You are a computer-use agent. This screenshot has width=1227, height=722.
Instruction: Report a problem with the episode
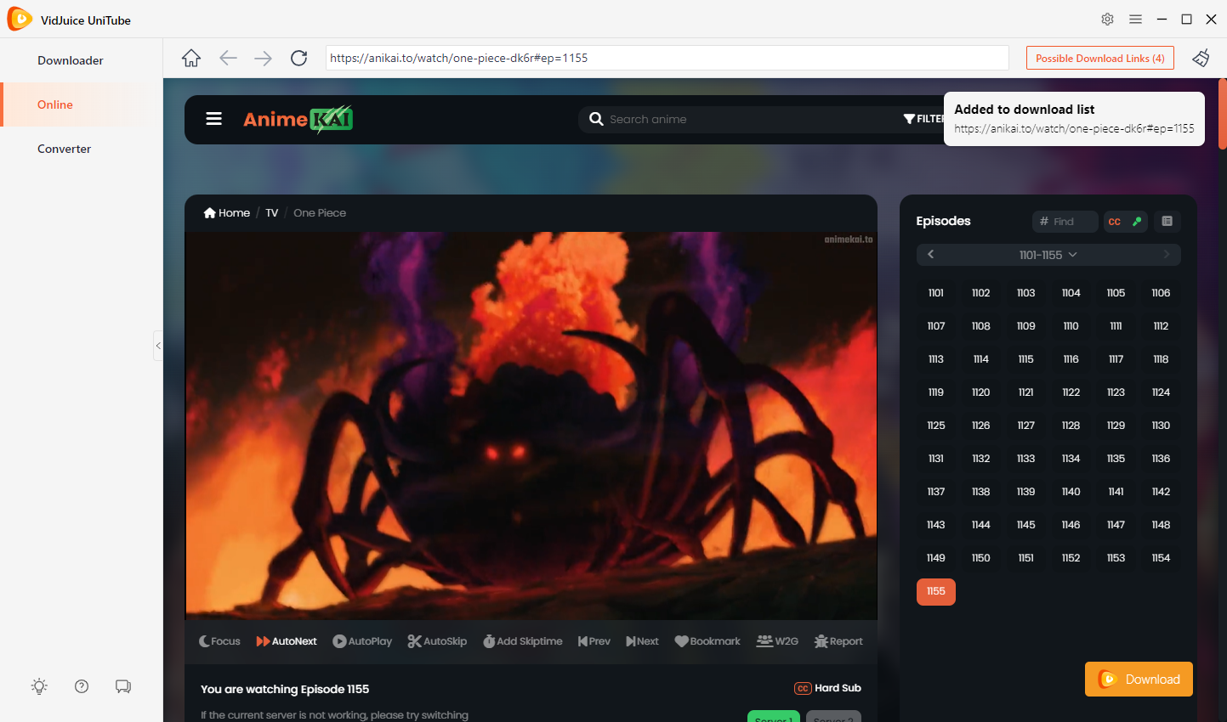pos(838,641)
